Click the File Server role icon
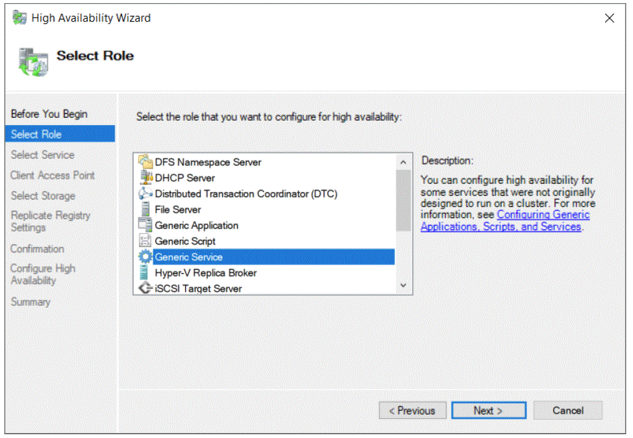The height and width of the screenshot is (438, 633). tap(144, 209)
